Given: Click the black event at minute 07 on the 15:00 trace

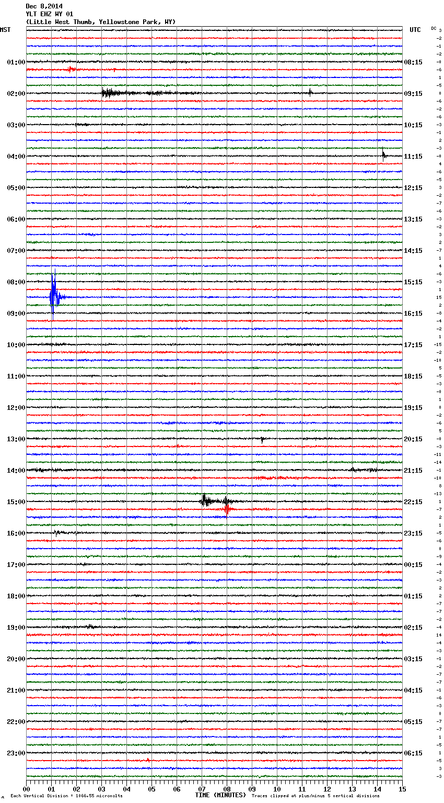Looking at the screenshot, I should point(205,501).
